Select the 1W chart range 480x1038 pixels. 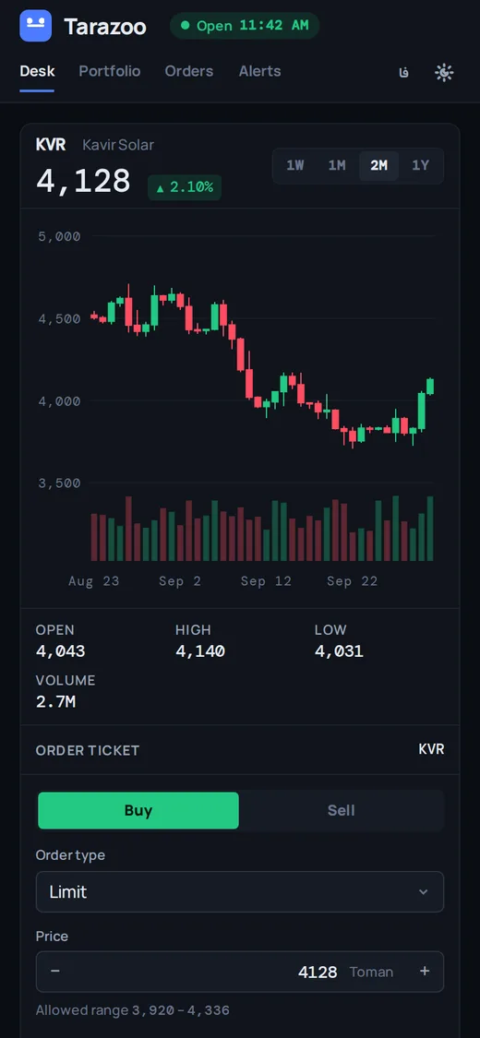coord(295,165)
